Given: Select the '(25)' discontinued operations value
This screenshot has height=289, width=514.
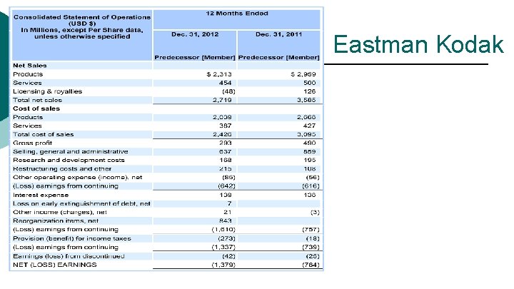Looking at the screenshot, I should pos(313,256).
